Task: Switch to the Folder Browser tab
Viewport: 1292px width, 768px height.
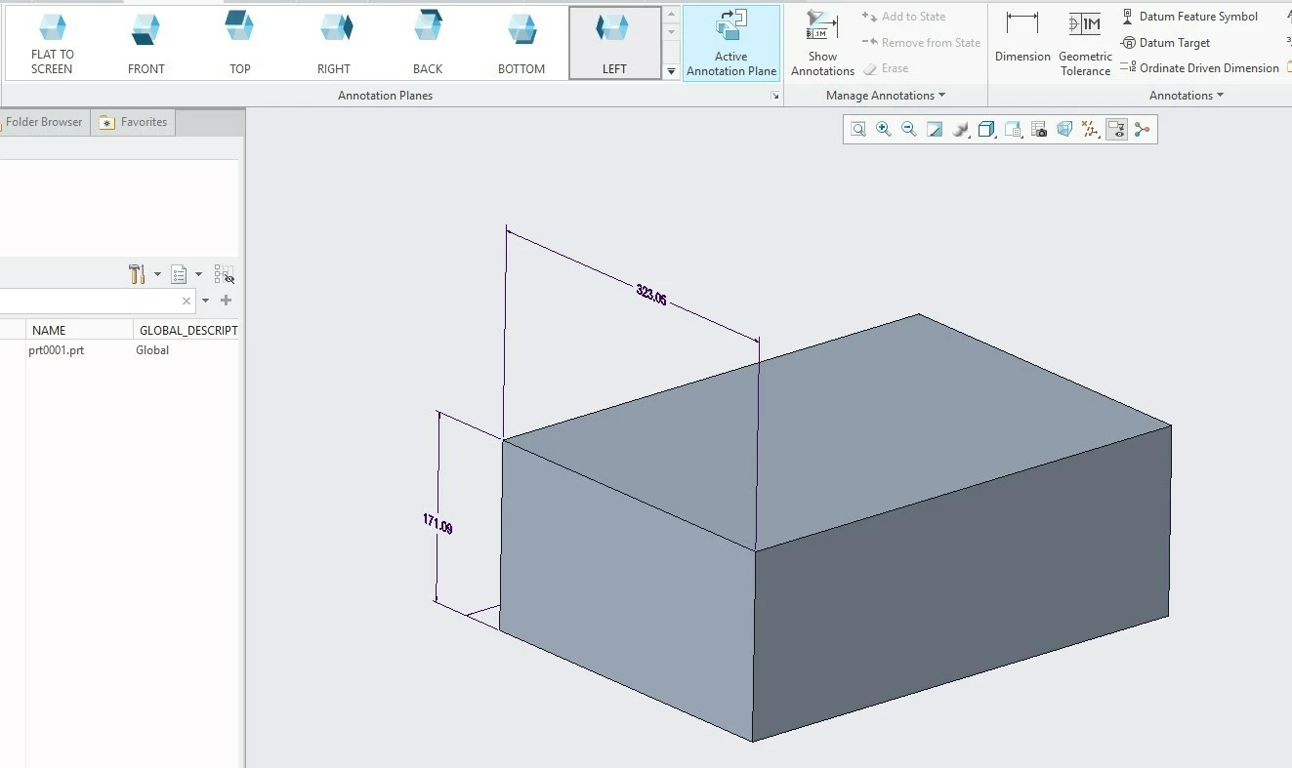Action: (x=44, y=122)
